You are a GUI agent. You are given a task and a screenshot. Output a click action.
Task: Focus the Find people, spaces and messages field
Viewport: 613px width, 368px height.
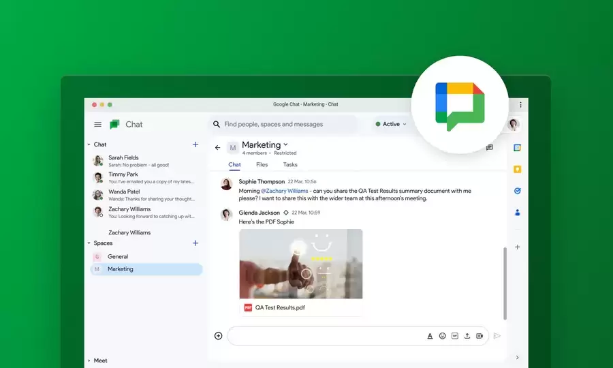pos(283,124)
